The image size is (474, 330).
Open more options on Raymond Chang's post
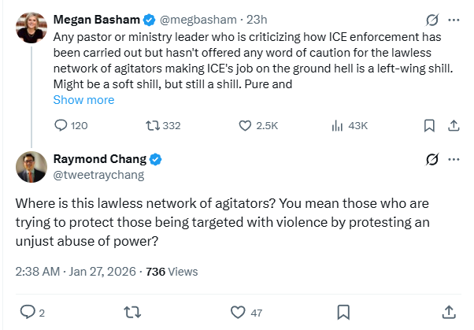454,159
